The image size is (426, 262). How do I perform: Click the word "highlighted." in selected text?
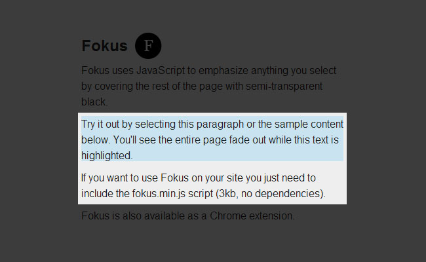[107, 156]
